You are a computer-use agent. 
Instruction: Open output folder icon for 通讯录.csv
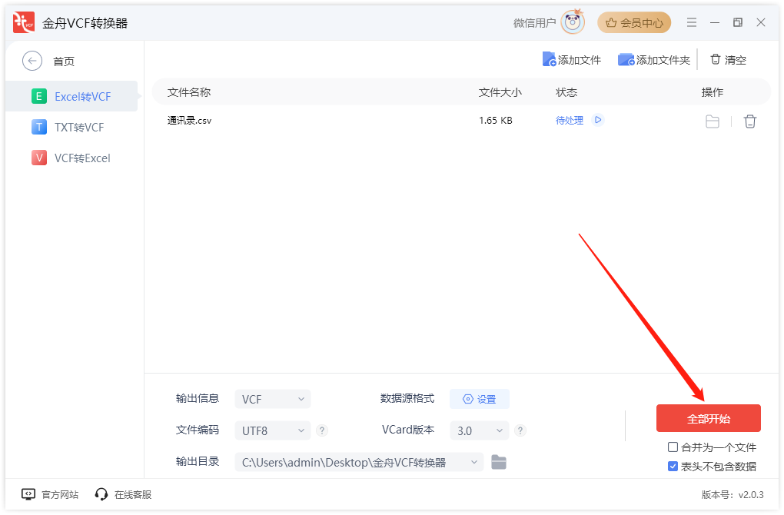(x=712, y=121)
